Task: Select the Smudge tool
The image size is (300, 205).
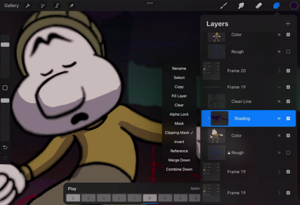Action: point(241,5)
